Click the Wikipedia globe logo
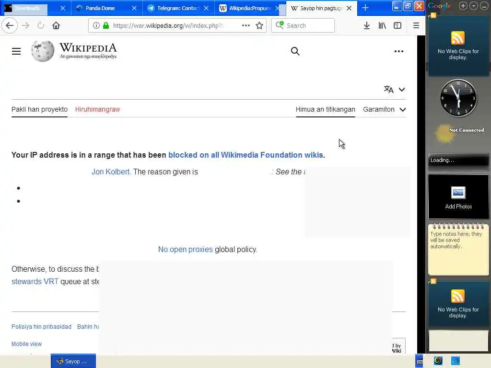This screenshot has width=491, height=368. click(x=43, y=51)
